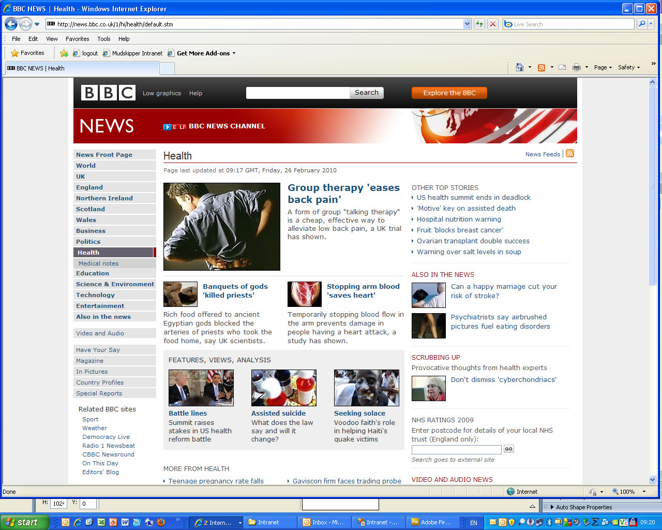Launch Word from the quick launch bar
This screenshot has height=530, width=662.
[125, 522]
